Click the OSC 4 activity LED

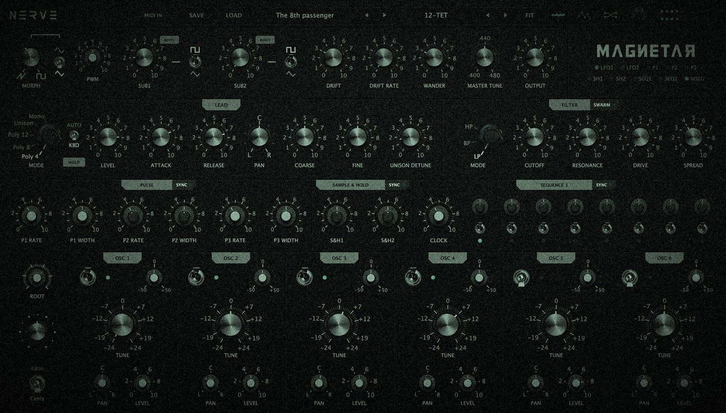pos(433,278)
